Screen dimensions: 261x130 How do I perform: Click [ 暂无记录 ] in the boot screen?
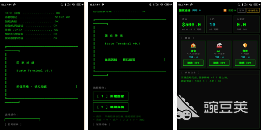pyautogui.click(x=13, y=124)
